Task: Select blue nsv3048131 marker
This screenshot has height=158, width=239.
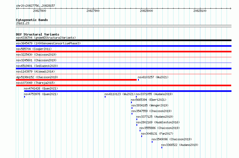Action: (x=142, y=136)
